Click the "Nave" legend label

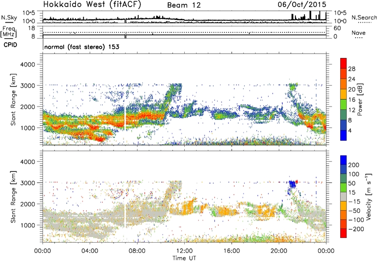[359, 33]
